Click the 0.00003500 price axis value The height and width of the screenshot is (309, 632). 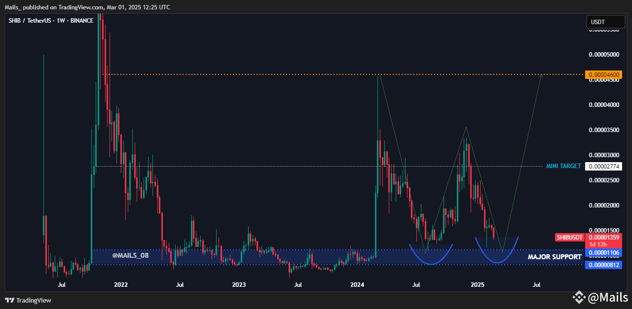[604, 130]
